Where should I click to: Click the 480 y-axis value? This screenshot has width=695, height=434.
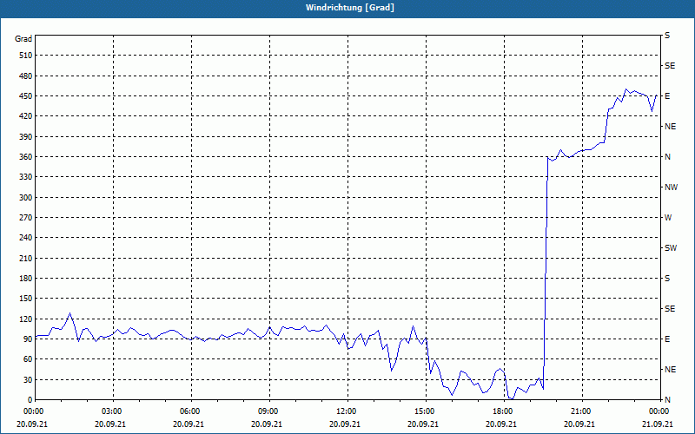[x=26, y=76]
